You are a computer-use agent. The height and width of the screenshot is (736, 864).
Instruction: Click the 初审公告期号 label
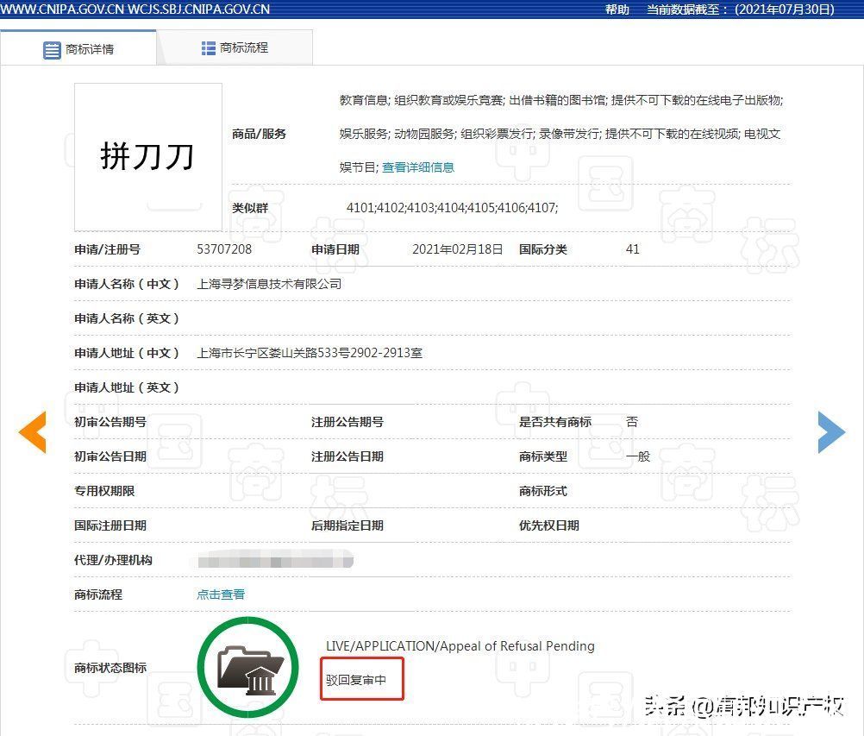pos(110,422)
